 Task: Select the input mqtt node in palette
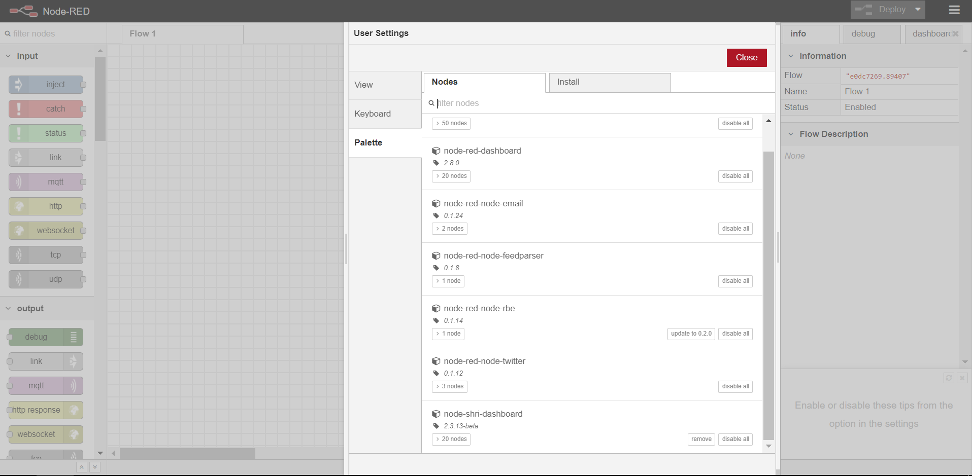pyautogui.click(x=46, y=182)
